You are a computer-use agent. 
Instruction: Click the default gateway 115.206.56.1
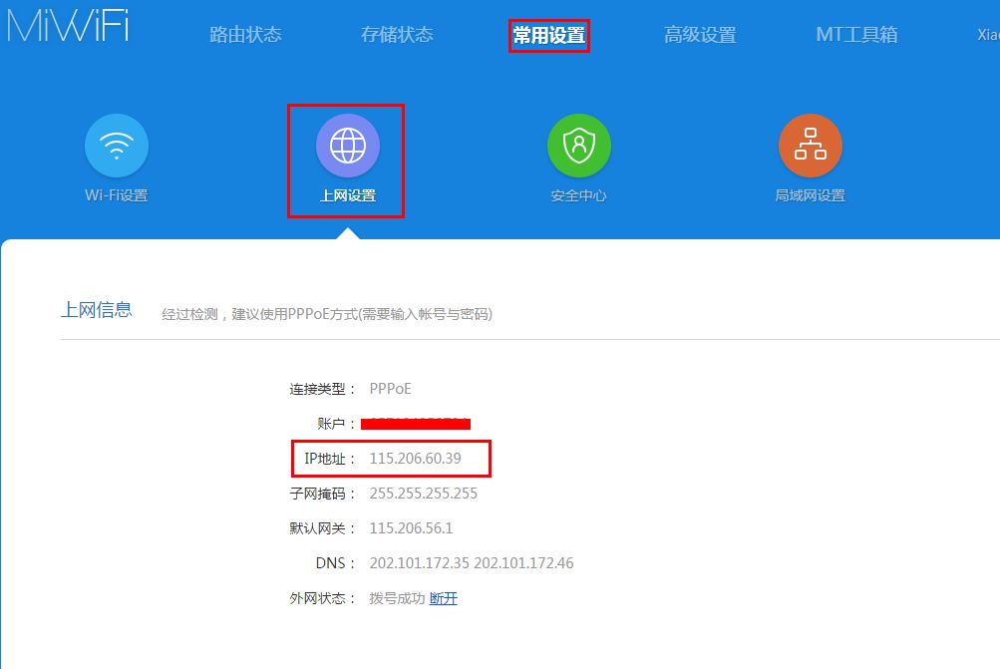(412, 528)
